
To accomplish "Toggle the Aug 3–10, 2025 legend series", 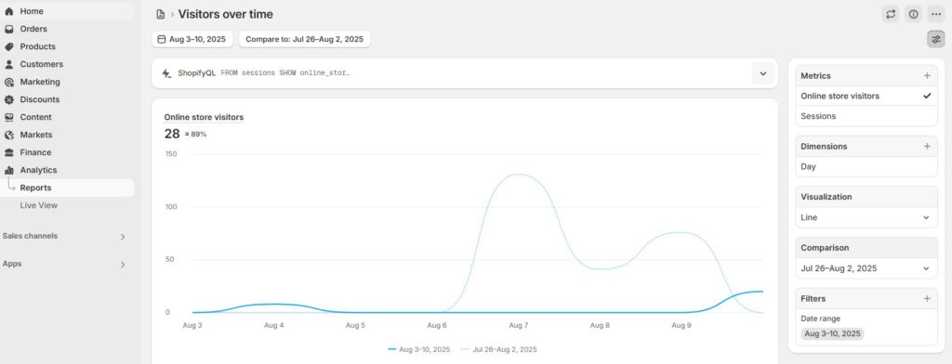I will [419, 349].
